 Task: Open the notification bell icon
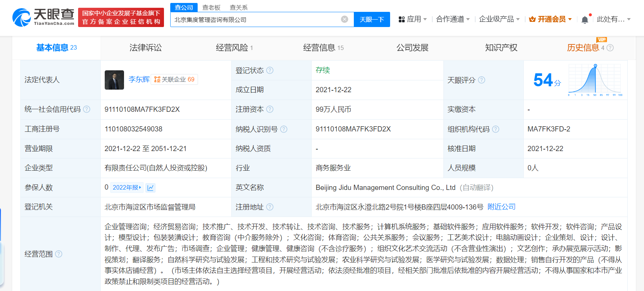coord(585,20)
